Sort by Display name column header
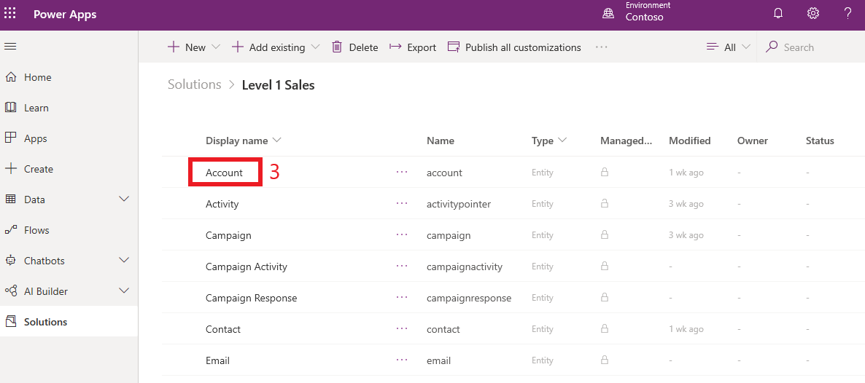Screen dimensions: 865x383 [x=244, y=141]
